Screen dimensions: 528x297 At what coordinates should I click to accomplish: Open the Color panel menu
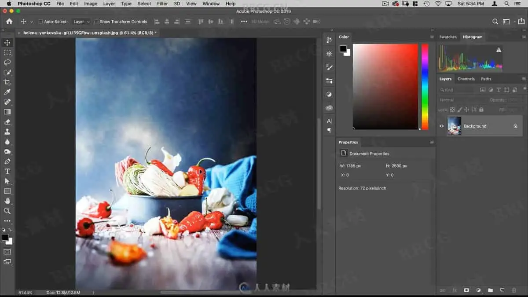[x=432, y=37]
